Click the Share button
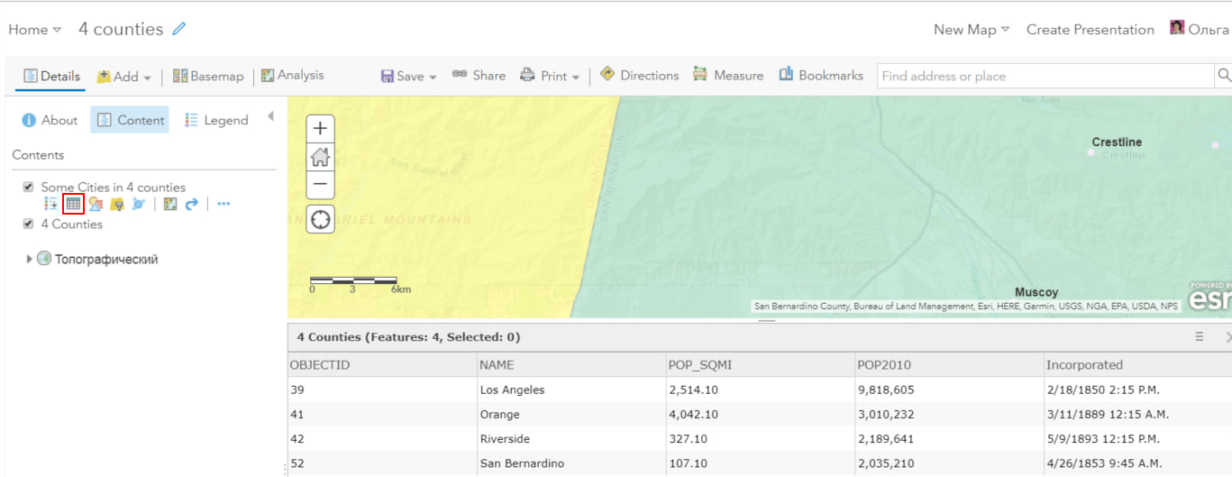The height and width of the screenshot is (477, 1232). click(479, 76)
